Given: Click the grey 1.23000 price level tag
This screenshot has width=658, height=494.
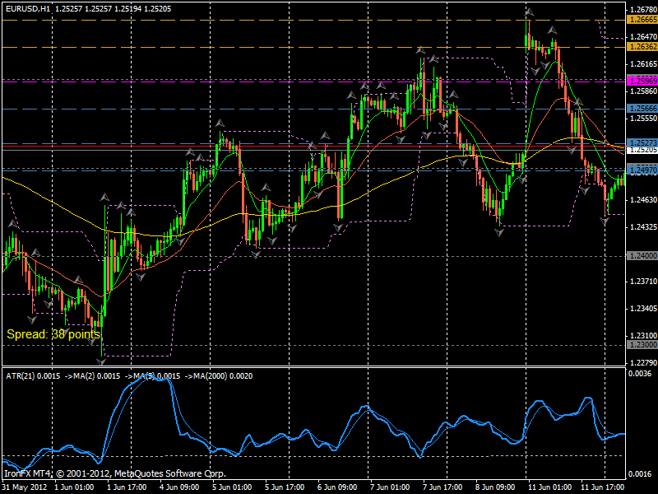Looking at the screenshot, I should [x=641, y=345].
